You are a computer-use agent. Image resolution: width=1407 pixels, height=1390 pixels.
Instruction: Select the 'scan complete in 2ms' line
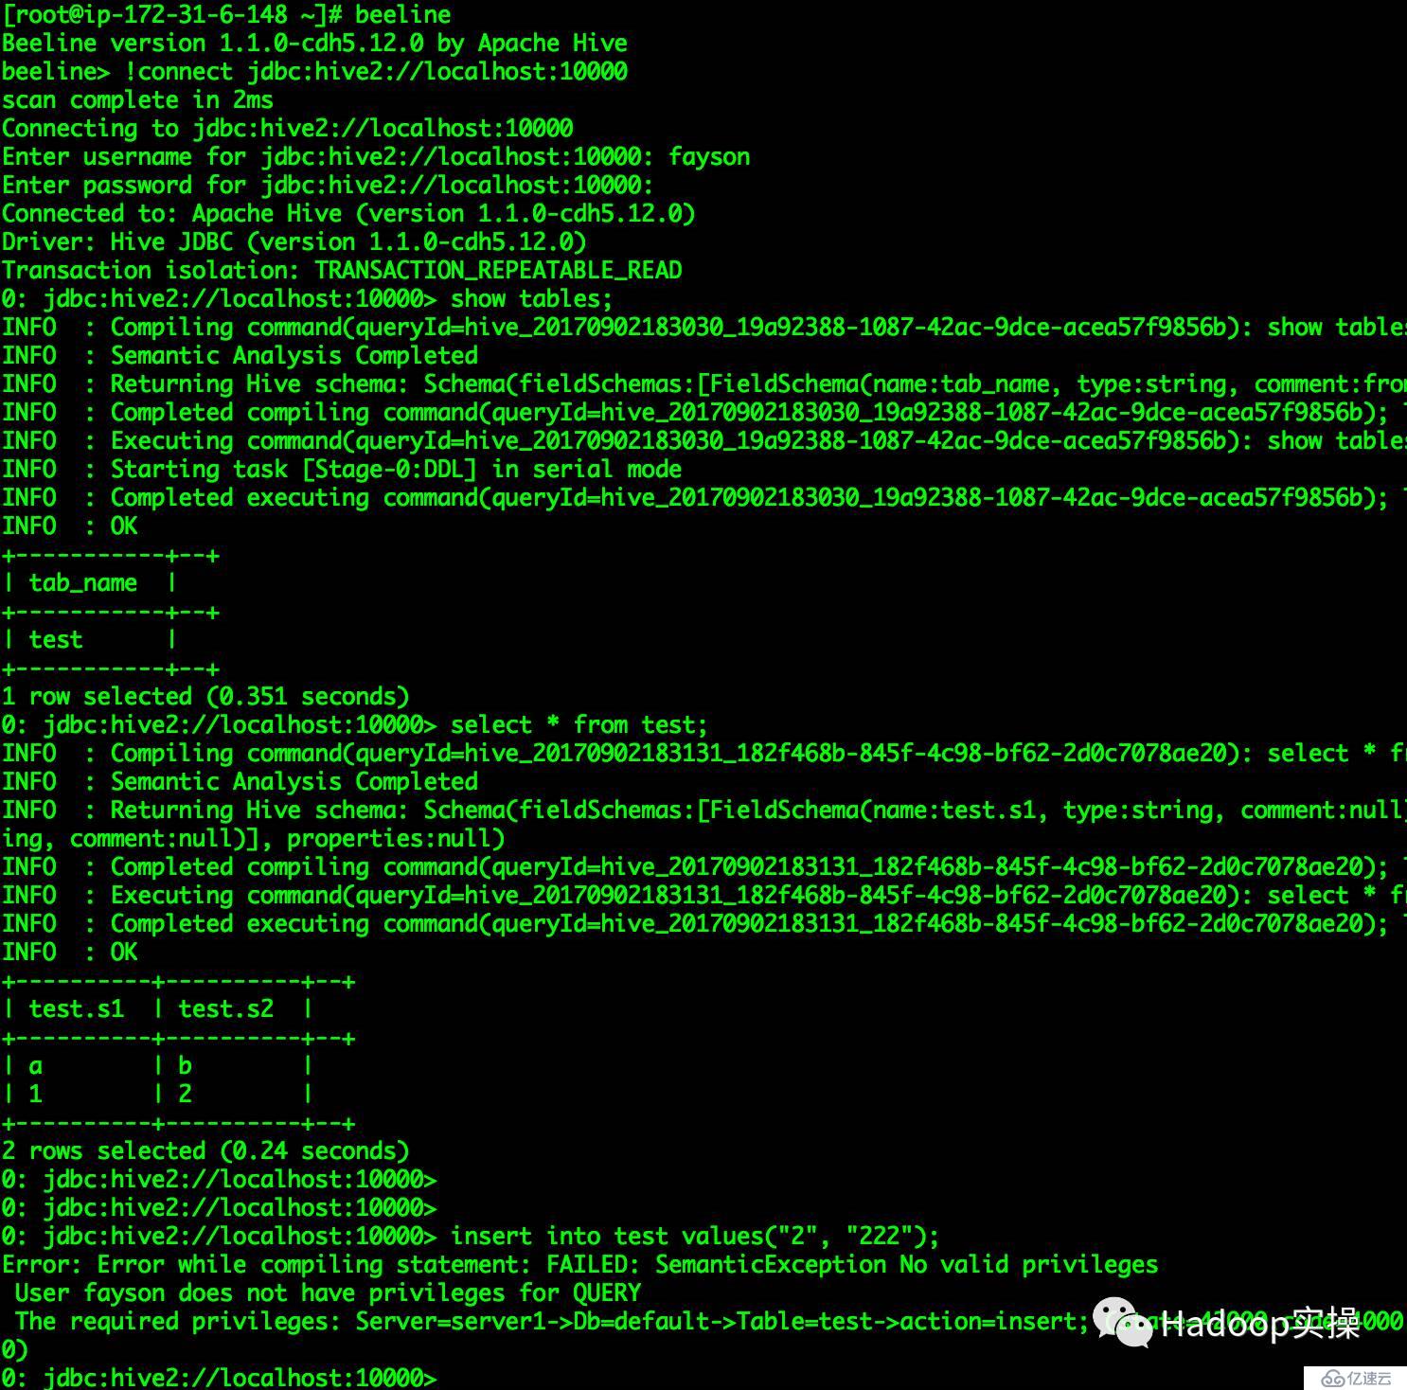pos(137,99)
